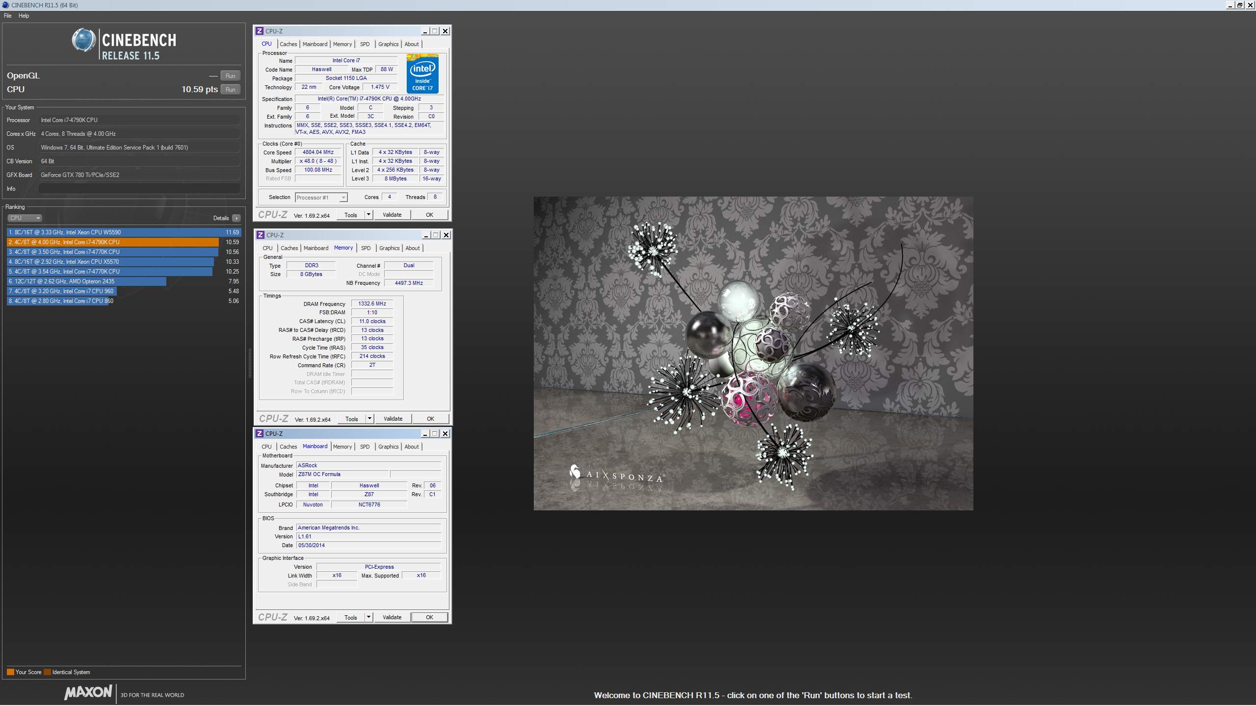The image size is (1256, 706).
Task: Switch to Caches tab in top CPU-Z window
Action: (288, 44)
